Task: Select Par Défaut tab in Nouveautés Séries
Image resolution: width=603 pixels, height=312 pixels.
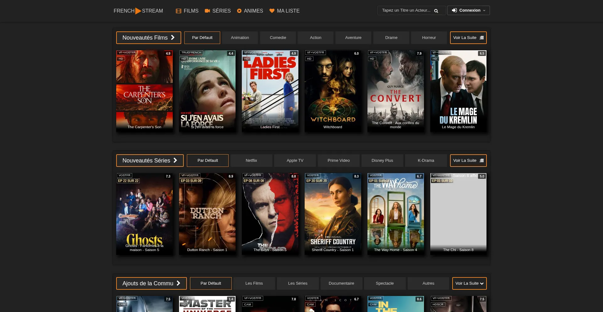Action: pos(208,161)
